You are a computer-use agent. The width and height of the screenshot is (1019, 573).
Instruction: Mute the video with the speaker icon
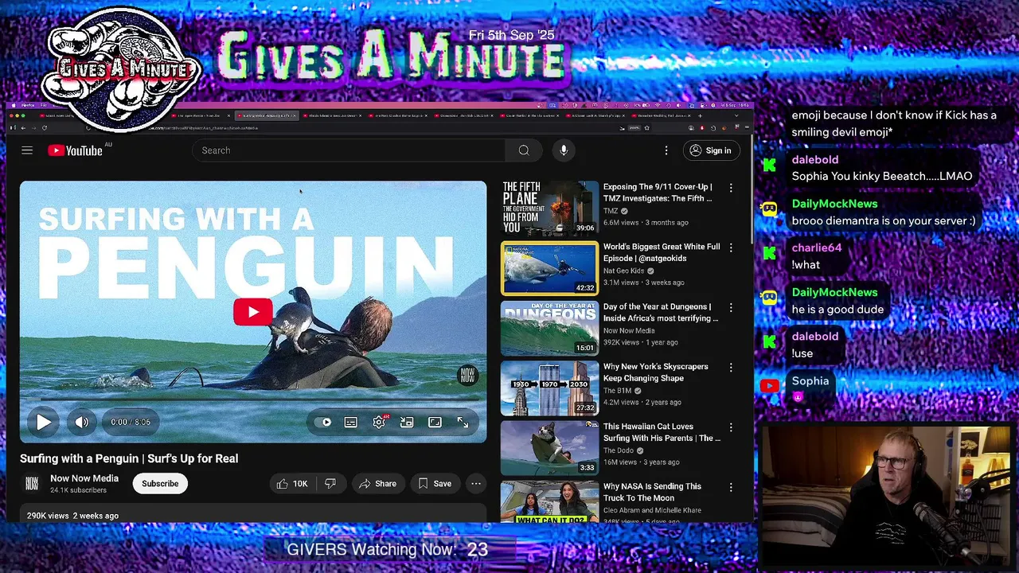pos(82,422)
